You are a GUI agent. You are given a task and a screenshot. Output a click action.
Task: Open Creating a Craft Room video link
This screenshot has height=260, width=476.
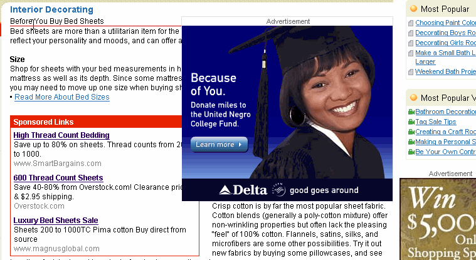[445, 132]
